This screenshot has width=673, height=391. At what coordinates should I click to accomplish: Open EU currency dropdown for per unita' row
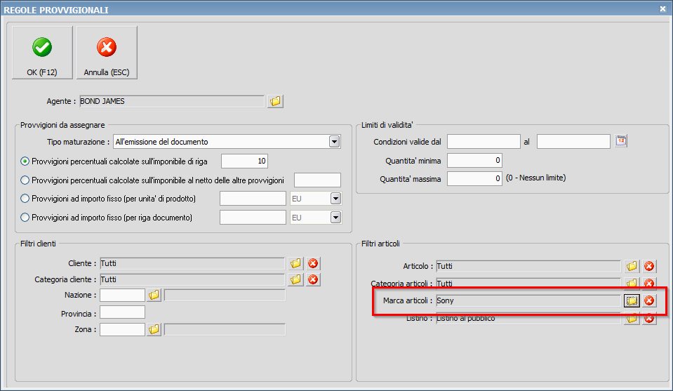point(335,198)
